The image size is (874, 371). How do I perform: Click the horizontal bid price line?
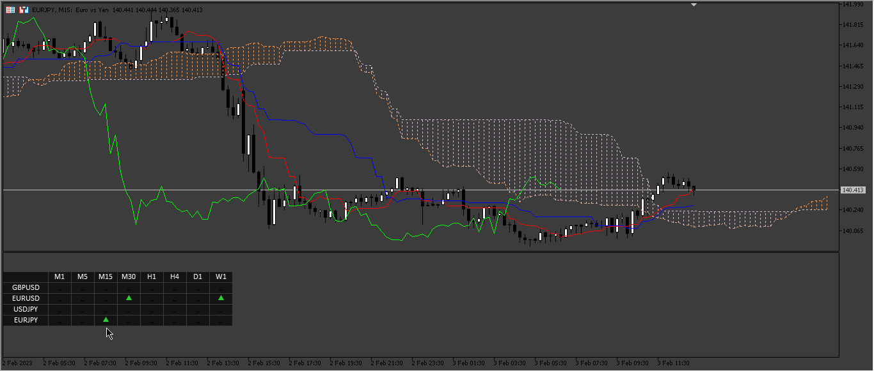pyautogui.click(x=420, y=190)
